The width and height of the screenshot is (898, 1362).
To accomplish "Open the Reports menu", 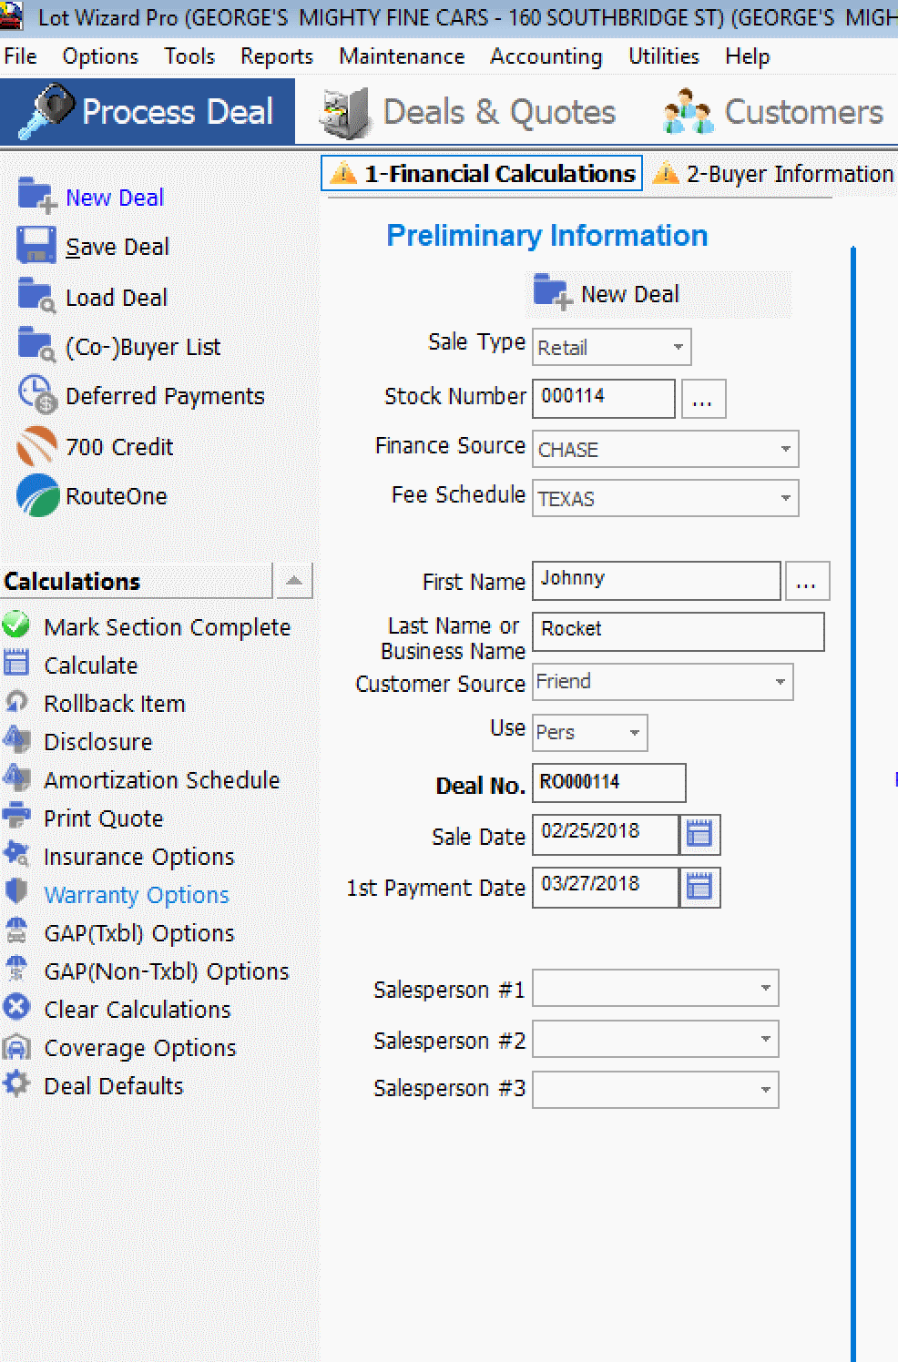I will [x=276, y=56].
